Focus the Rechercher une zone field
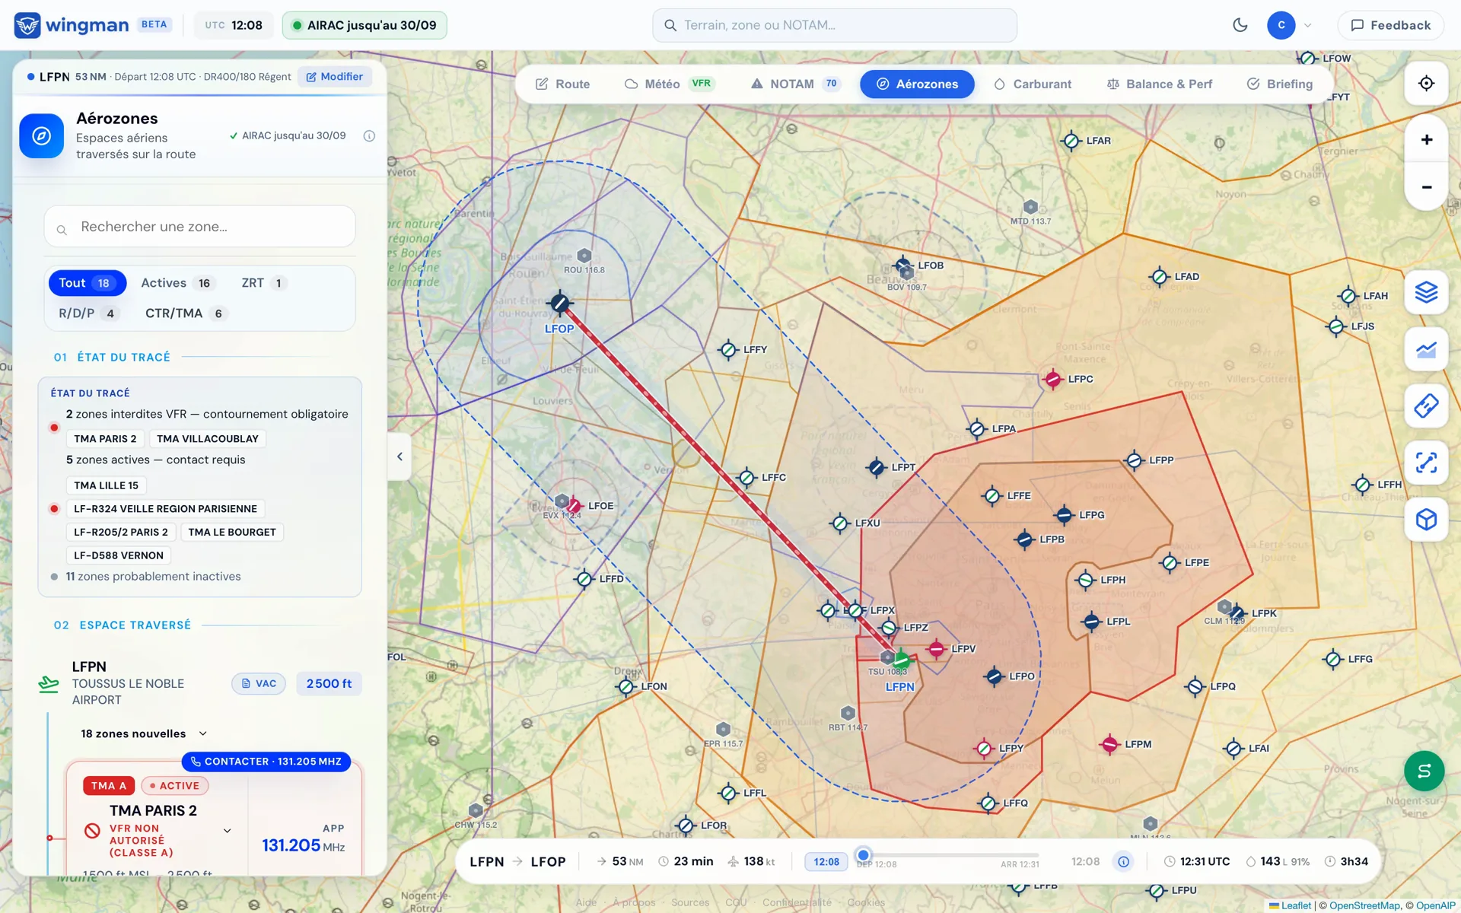1461x913 pixels. point(199,227)
